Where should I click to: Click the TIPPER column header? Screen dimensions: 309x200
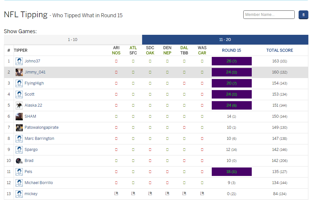[21, 50]
